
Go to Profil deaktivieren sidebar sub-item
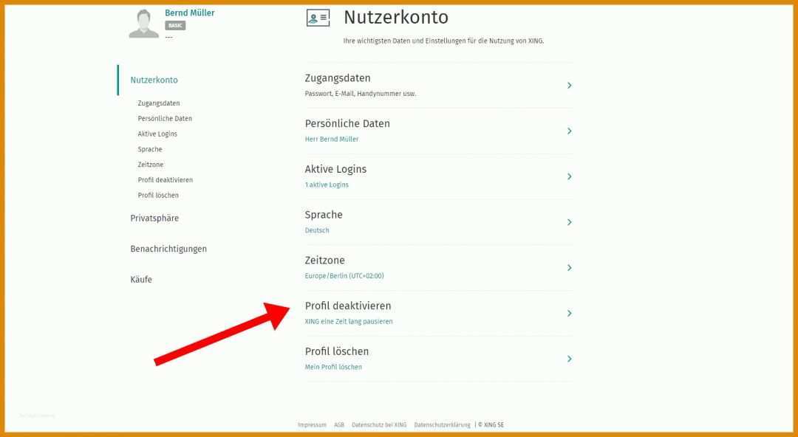(166, 179)
